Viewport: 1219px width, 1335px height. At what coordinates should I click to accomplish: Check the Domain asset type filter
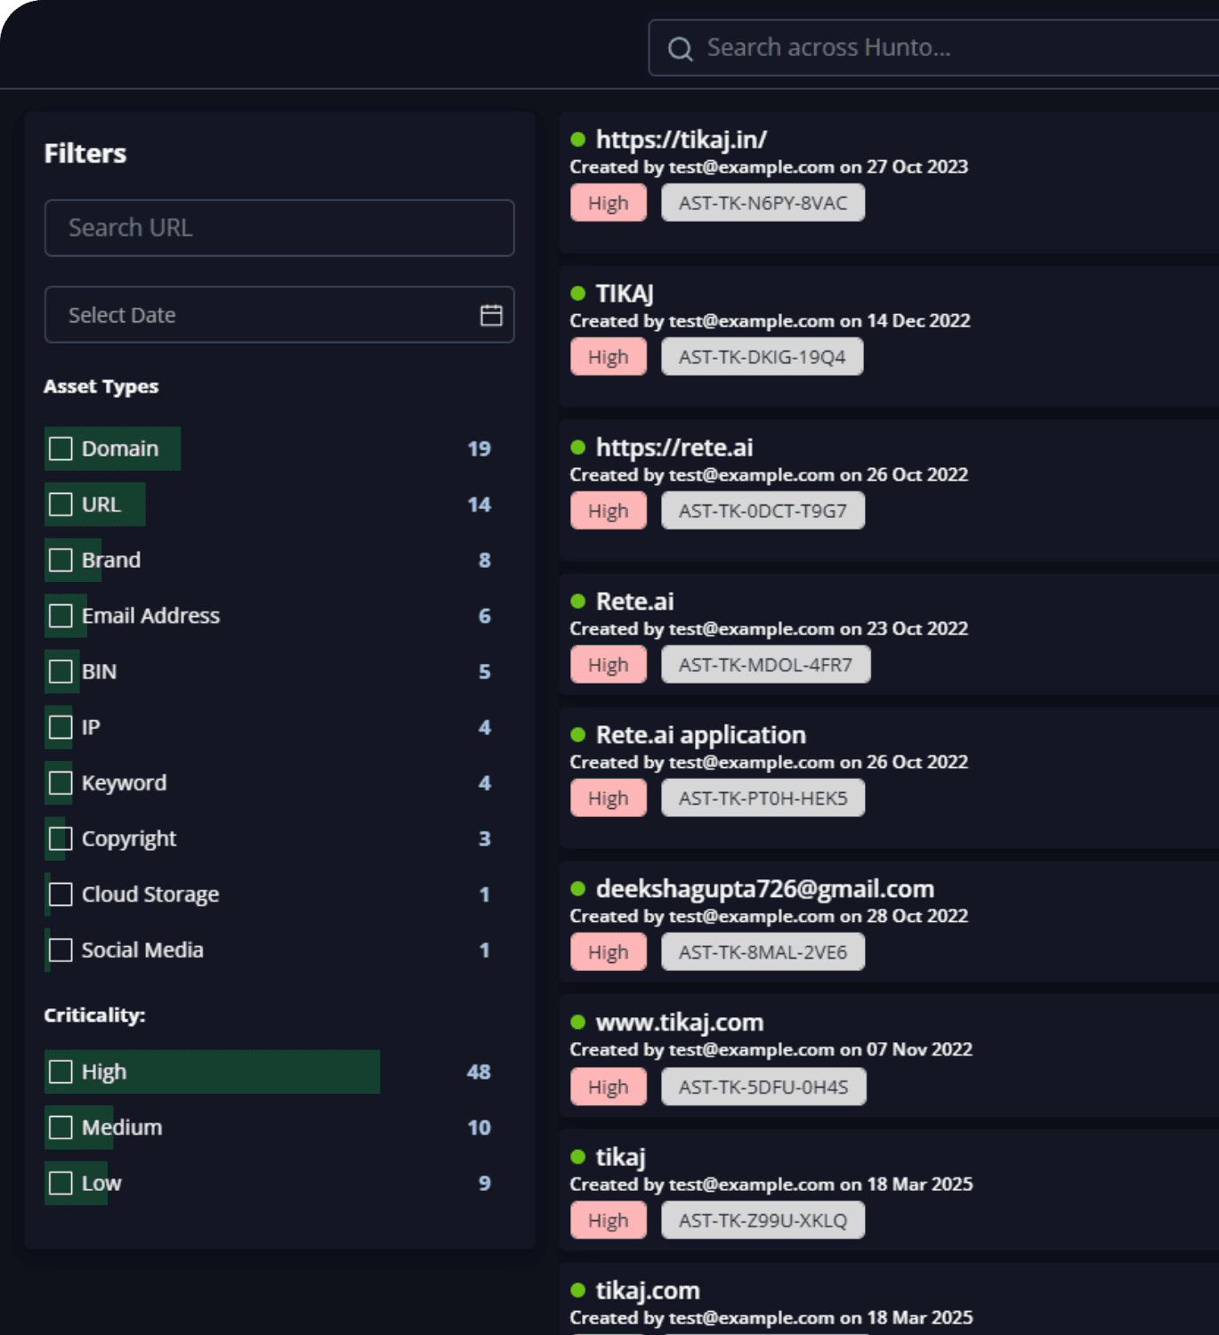(61, 449)
